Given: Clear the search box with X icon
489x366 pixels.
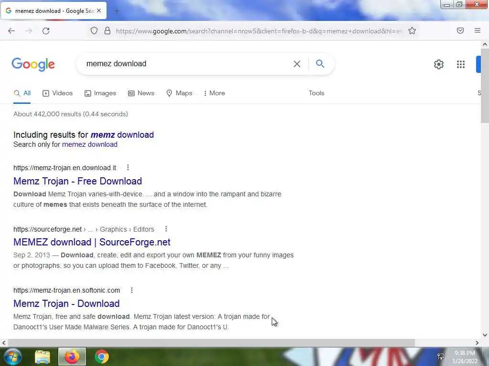Looking at the screenshot, I should pyautogui.click(x=297, y=64).
